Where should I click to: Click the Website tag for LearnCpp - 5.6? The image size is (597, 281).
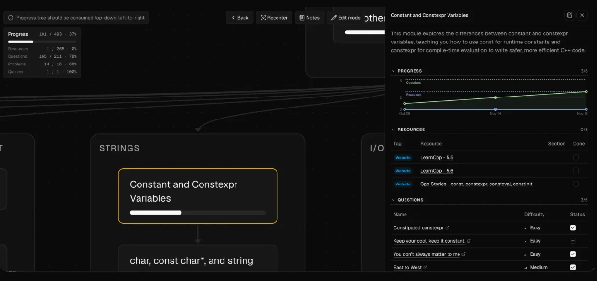coord(403,171)
